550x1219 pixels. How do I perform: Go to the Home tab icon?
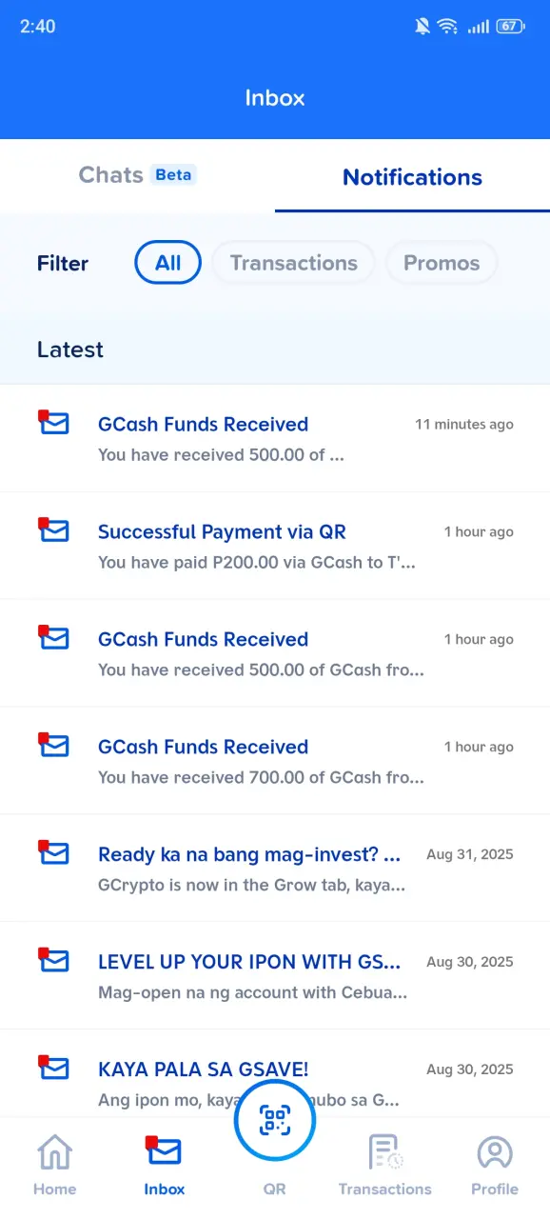point(54,1152)
